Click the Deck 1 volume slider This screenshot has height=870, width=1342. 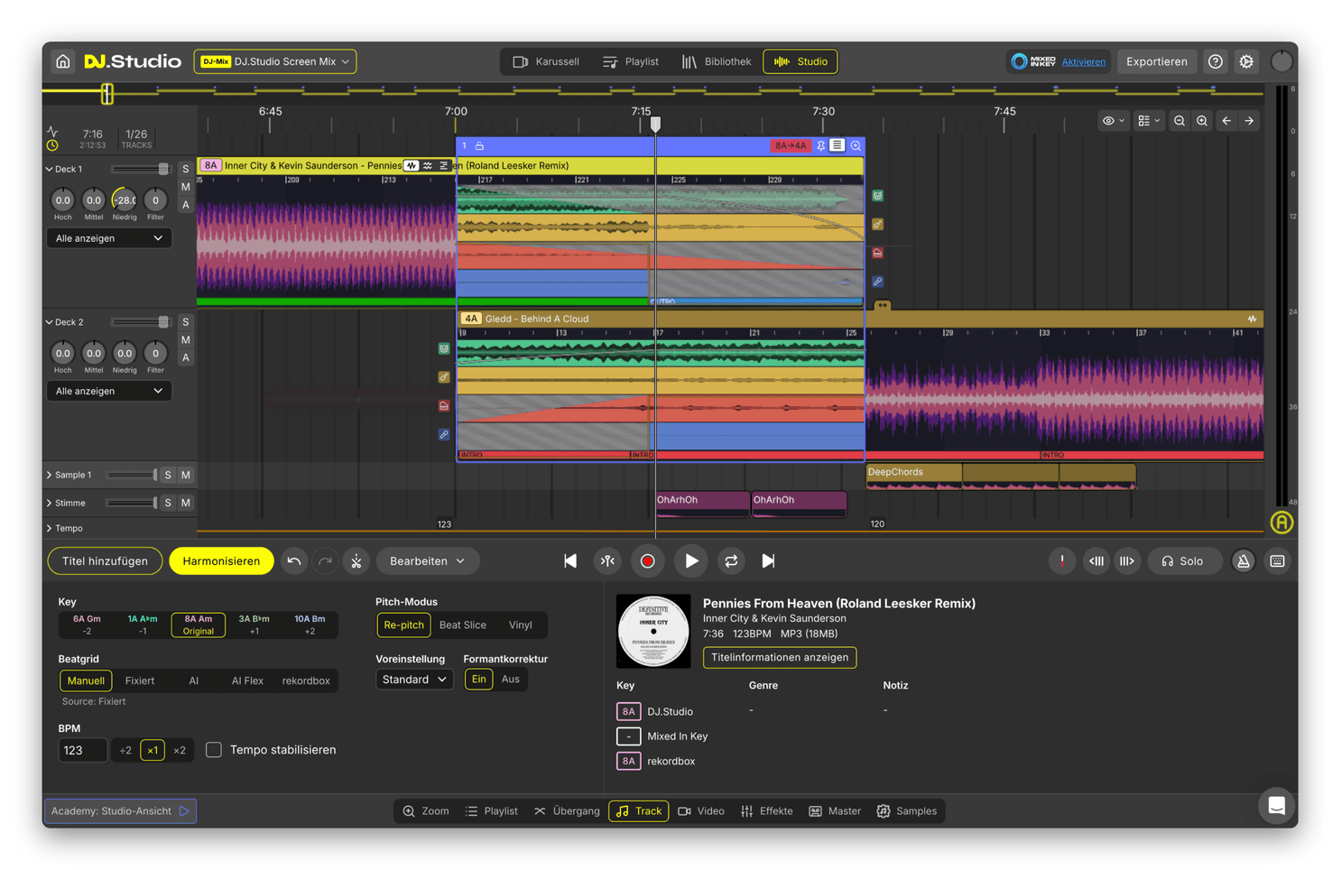pyautogui.click(x=140, y=169)
